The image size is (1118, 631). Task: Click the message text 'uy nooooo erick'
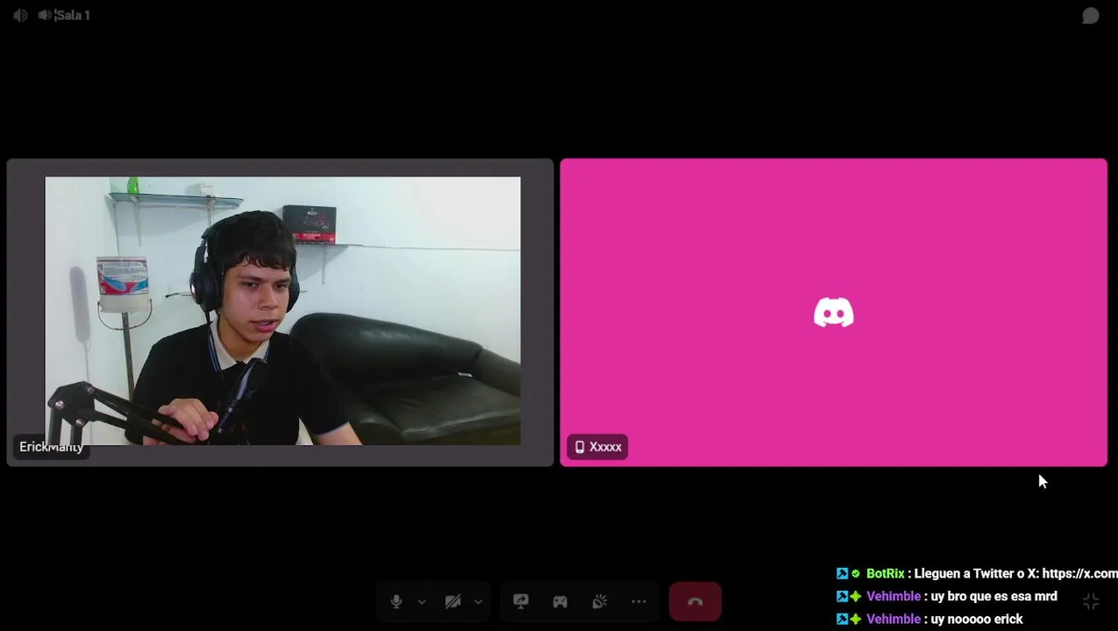(x=977, y=620)
